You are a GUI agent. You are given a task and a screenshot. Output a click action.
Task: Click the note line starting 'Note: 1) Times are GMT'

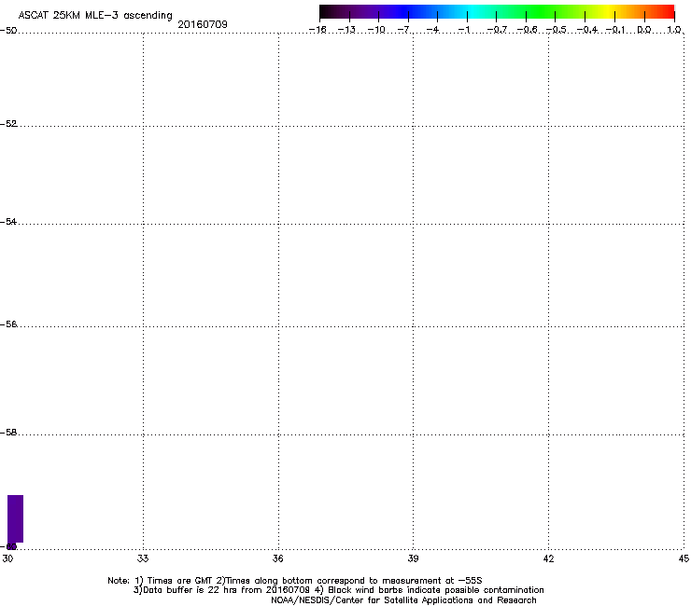click(x=295, y=581)
